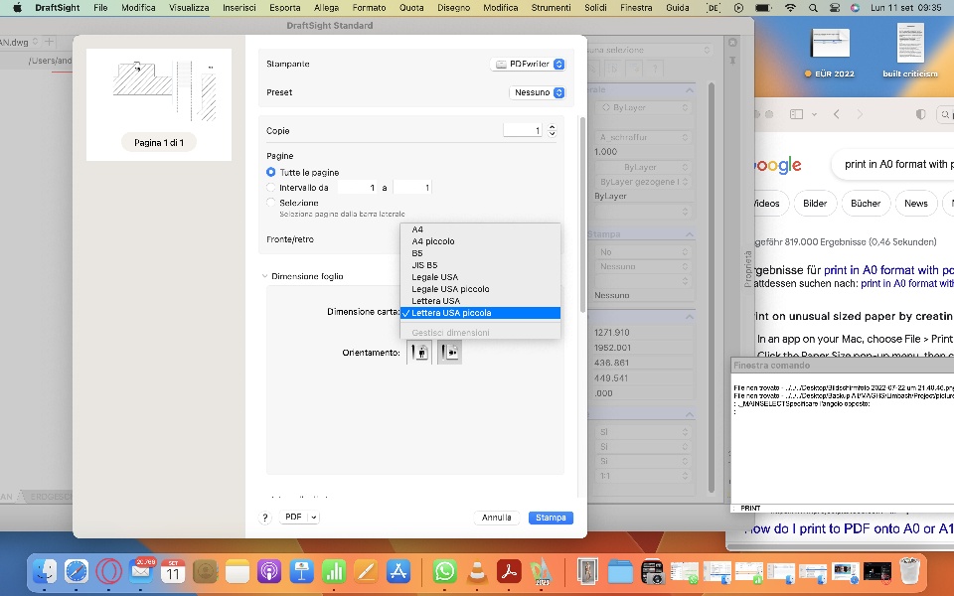Open Opera browser in the Dock
Viewport: 954px width, 596px height.
coord(109,572)
